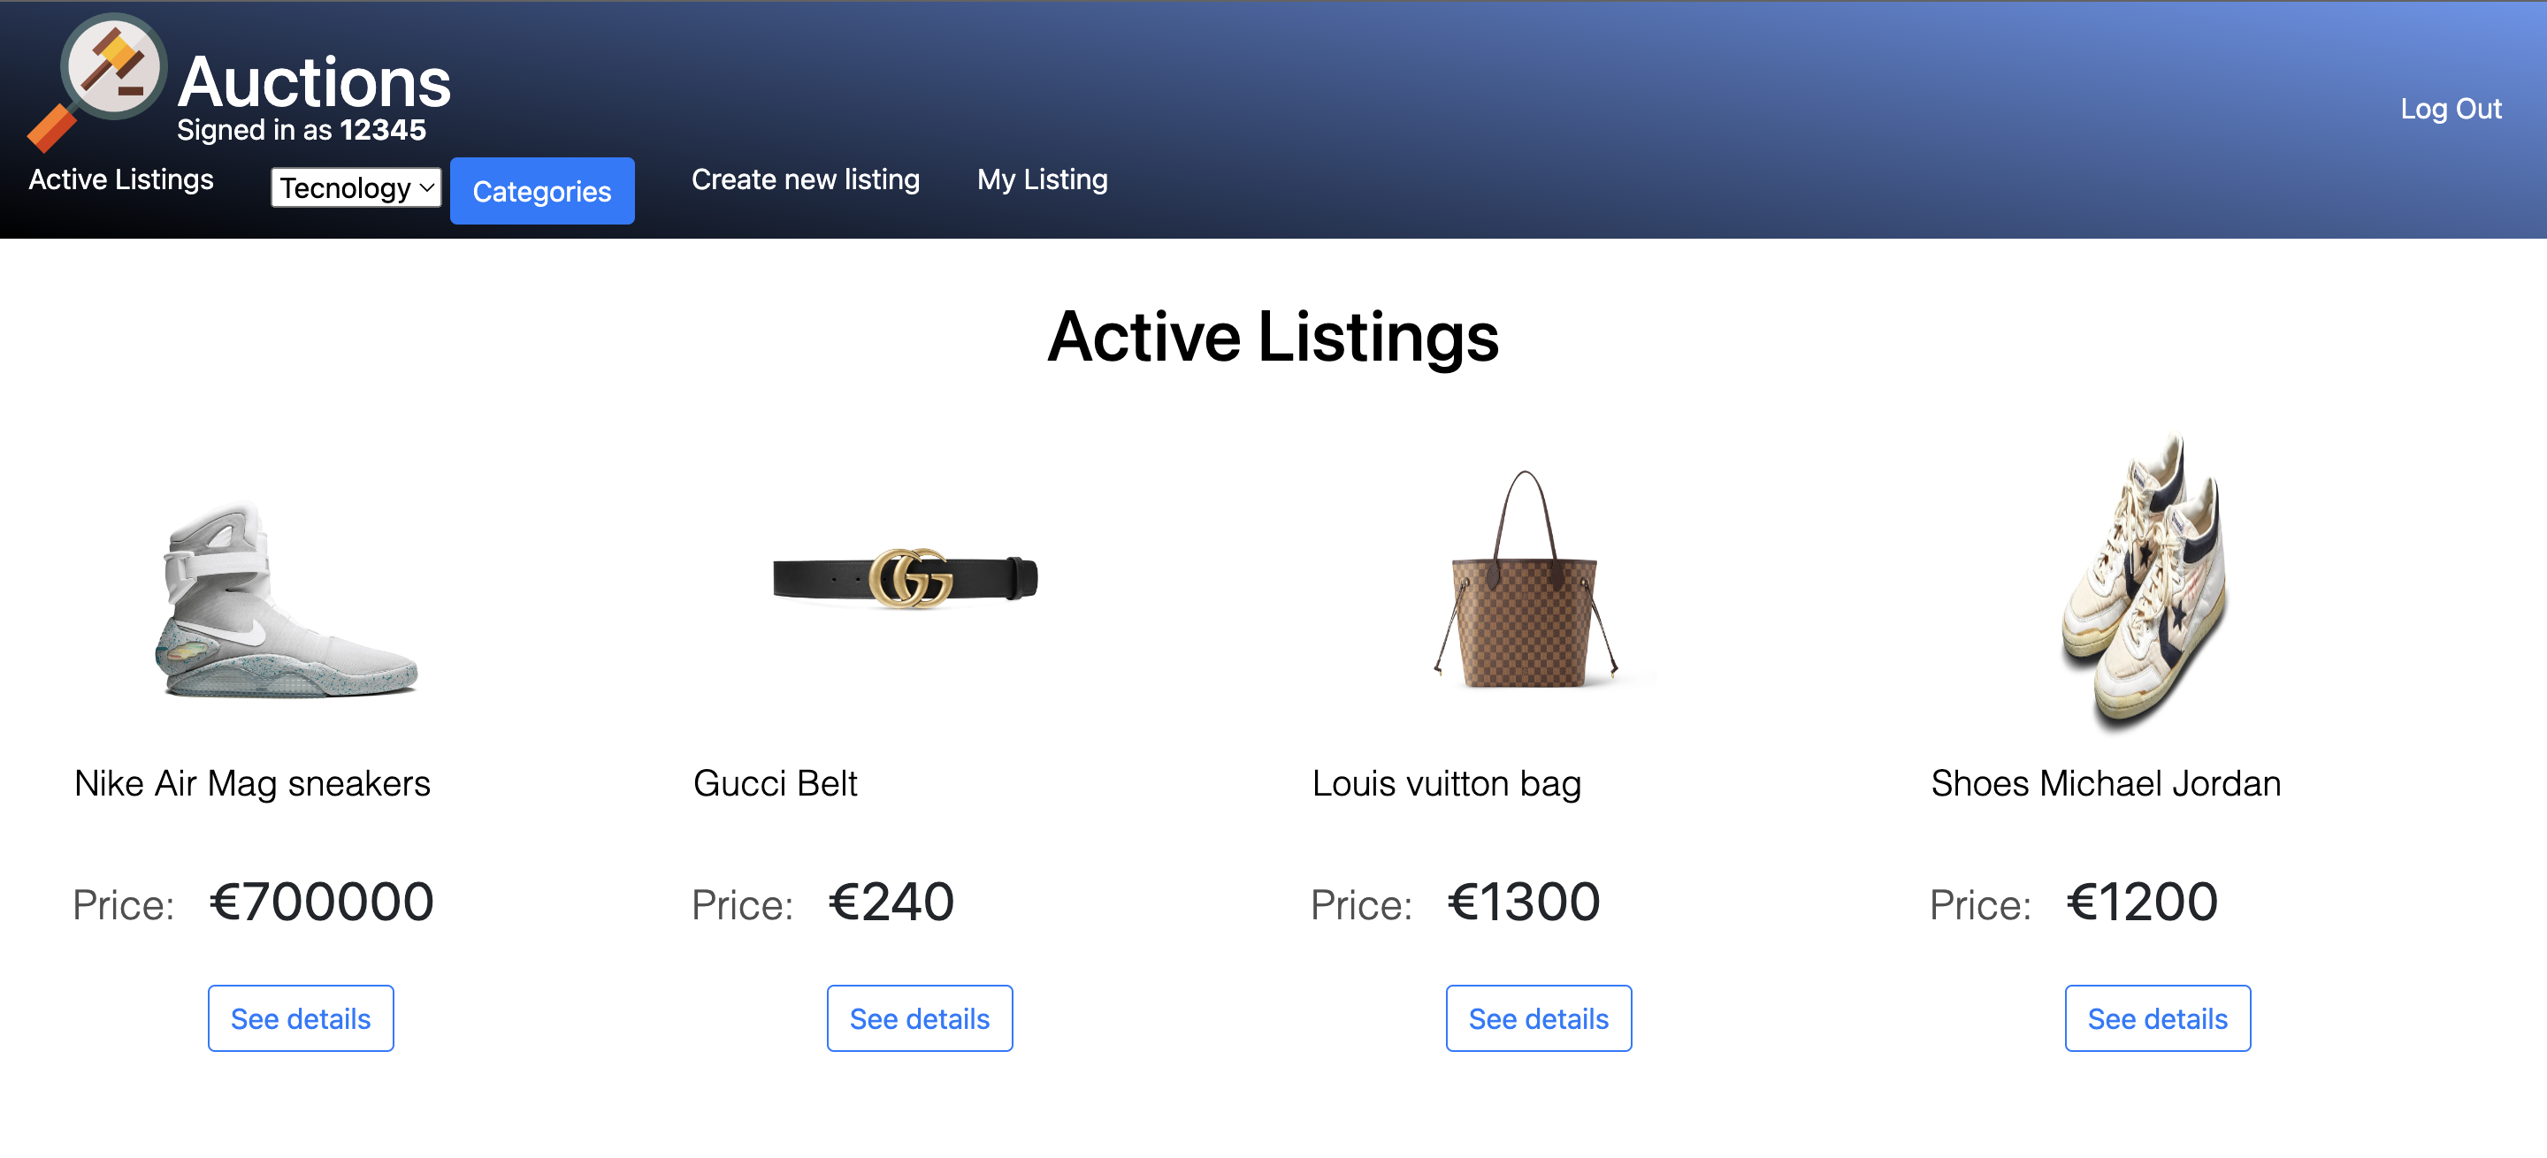Click the Louis vuitton bag title link
Image resolution: width=2547 pixels, height=1158 pixels.
[1447, 783]
